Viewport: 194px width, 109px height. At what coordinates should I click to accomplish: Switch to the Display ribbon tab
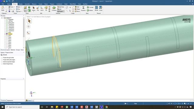pos(21,4)
